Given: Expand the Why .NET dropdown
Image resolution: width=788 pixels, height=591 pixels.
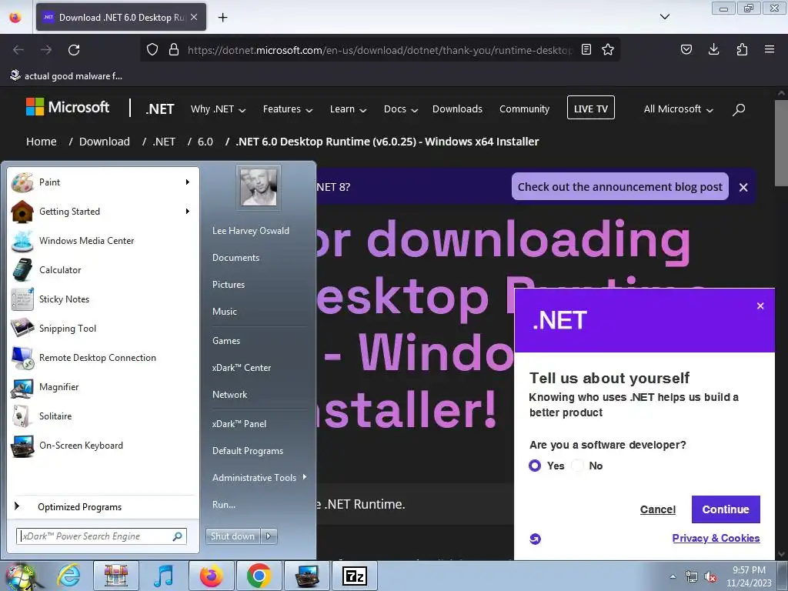Looking at the screenshot, I should 218,109.
